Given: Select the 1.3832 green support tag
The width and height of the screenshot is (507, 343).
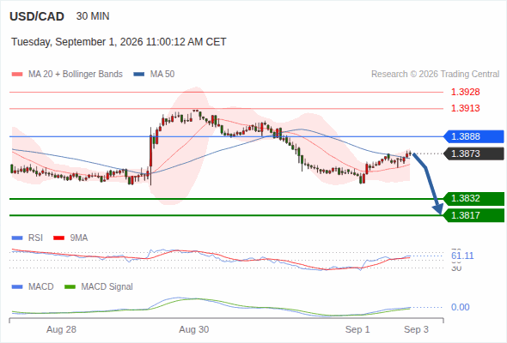Looking at the screenshot, I should coord(474,198).
